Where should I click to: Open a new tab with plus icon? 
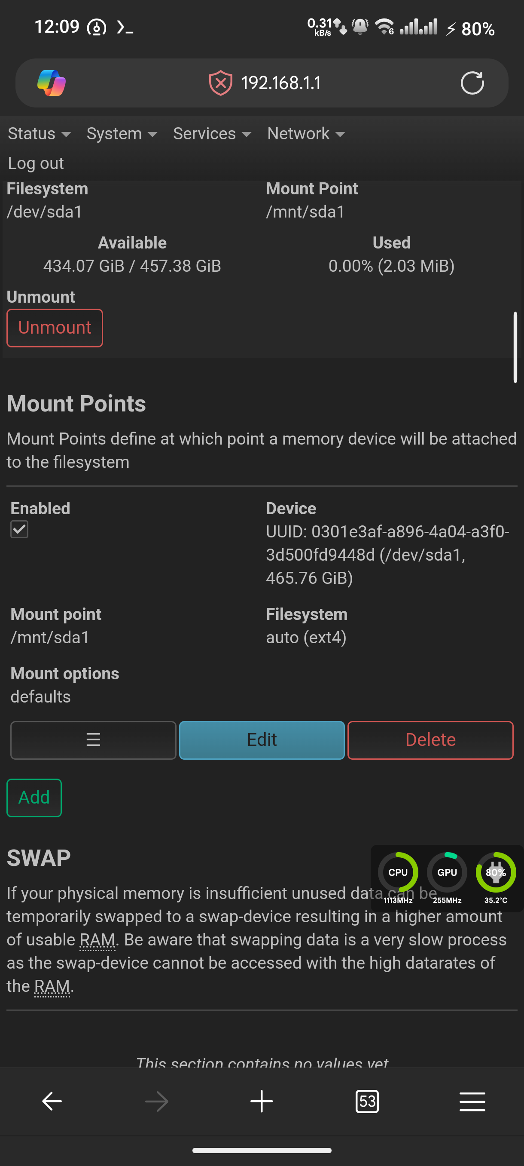pyautogui.click(x=262, y=1101)
